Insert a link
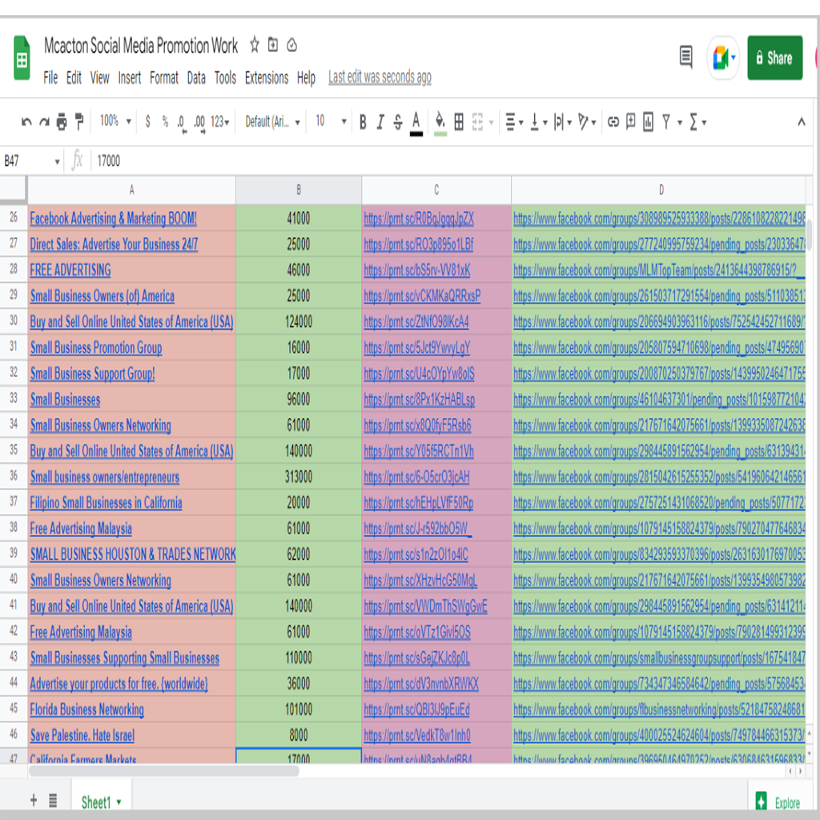The width and height of the screenshot is (820, 820). coord(613,122)
